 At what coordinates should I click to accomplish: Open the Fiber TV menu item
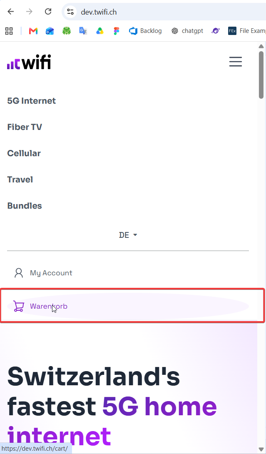click(25, 127)
